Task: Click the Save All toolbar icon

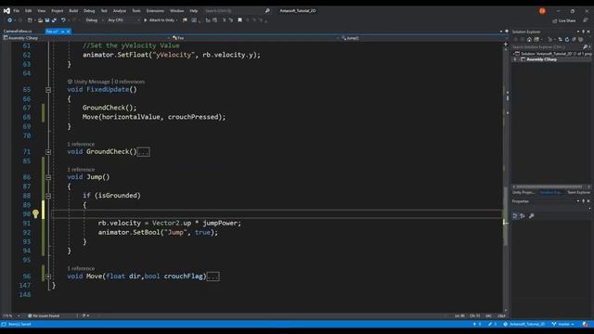Action: (54, 20)
